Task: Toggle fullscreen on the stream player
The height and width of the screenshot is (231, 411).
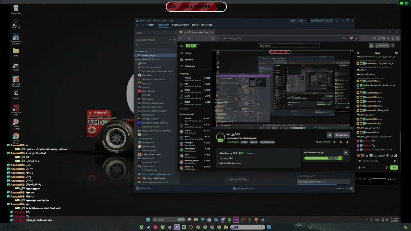Action: coord(394,179)
